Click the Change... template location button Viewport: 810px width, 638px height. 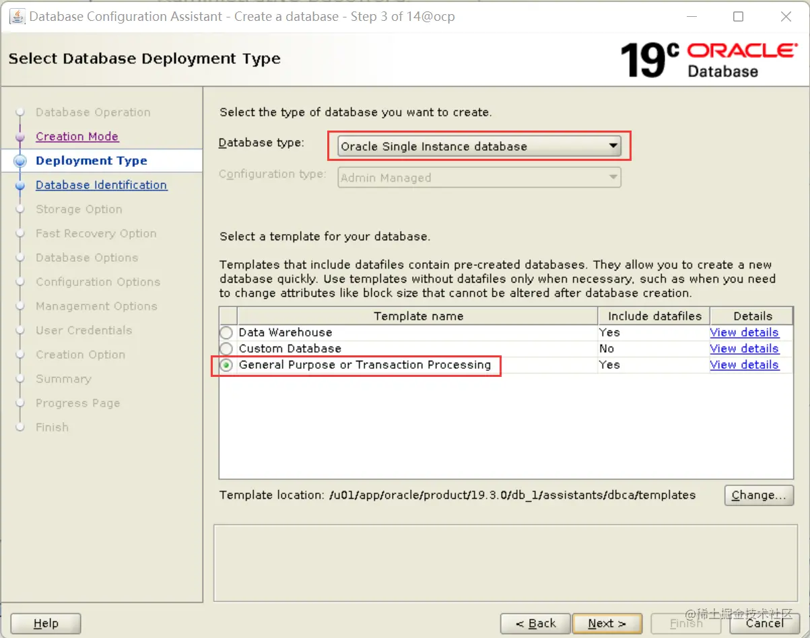point(759,495)
